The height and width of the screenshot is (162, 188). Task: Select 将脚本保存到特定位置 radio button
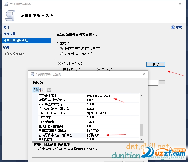tap(62, 48)
